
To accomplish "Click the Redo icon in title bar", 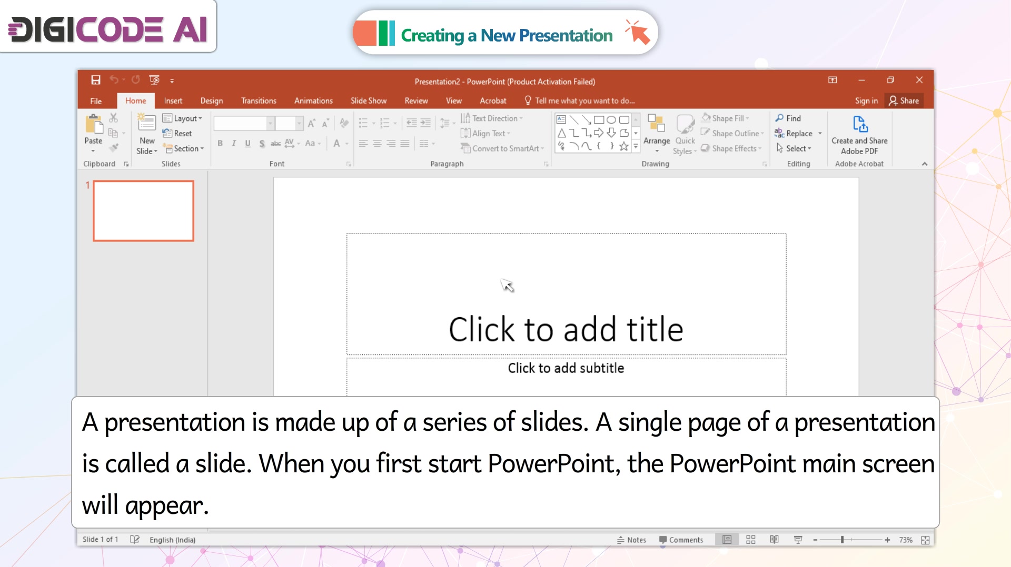I will [135, 80].
